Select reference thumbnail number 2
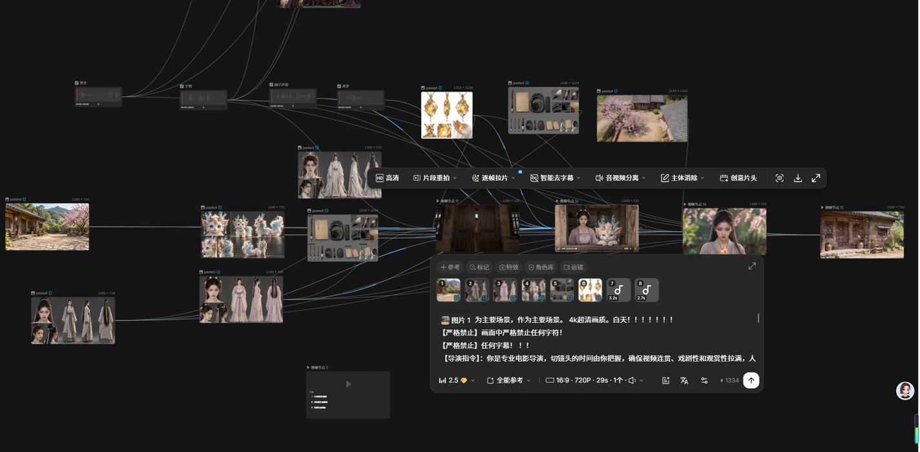This screenshot has width=920, height=452. [477, 291]
